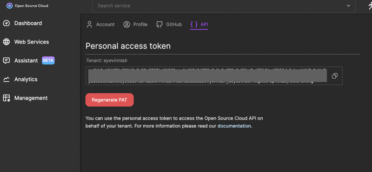Open the GitHub tab
Viewport: 372px width, 172px height.
(x=169, y=25)
